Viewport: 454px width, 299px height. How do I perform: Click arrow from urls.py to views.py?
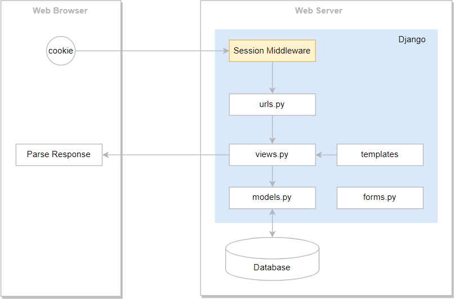pos(273,130)
